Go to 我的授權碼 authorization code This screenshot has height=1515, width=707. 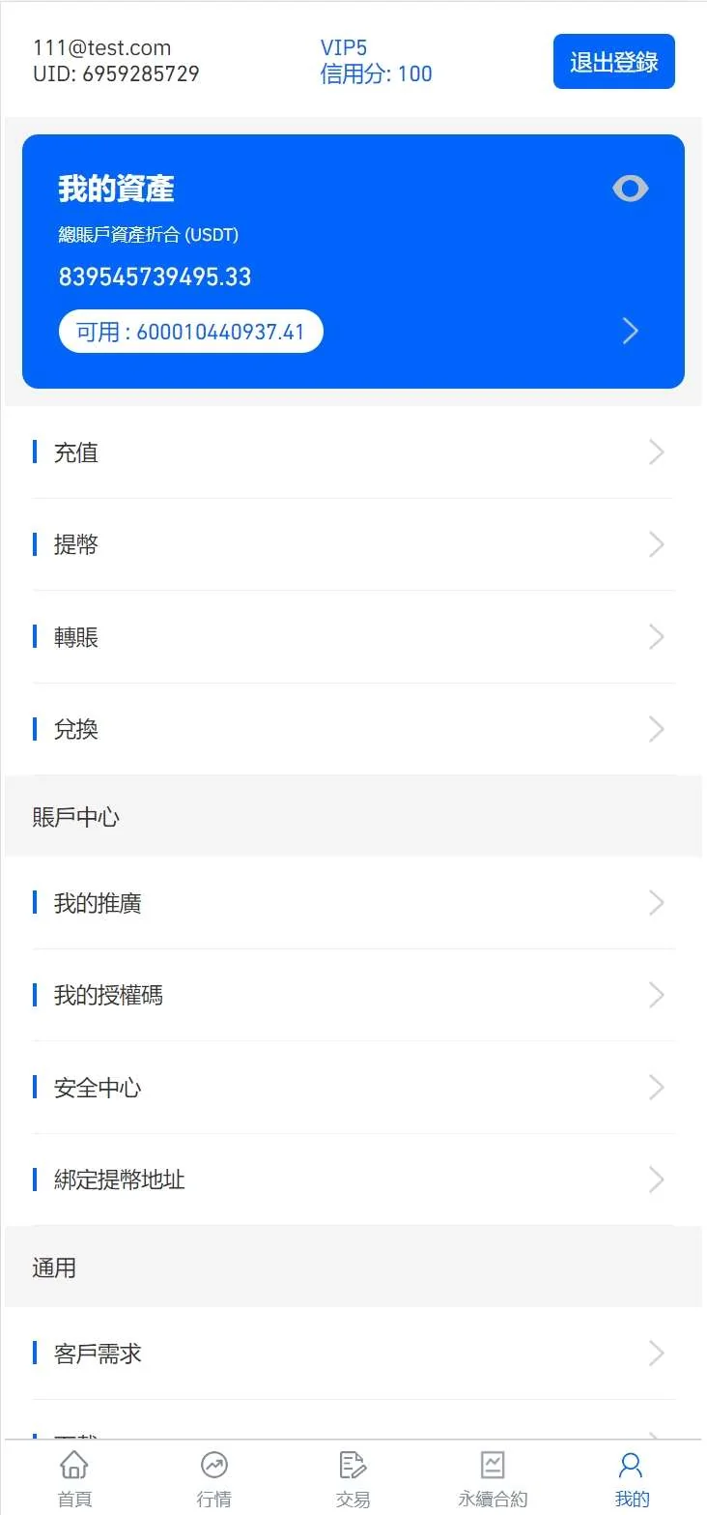(x=108, y=995)
